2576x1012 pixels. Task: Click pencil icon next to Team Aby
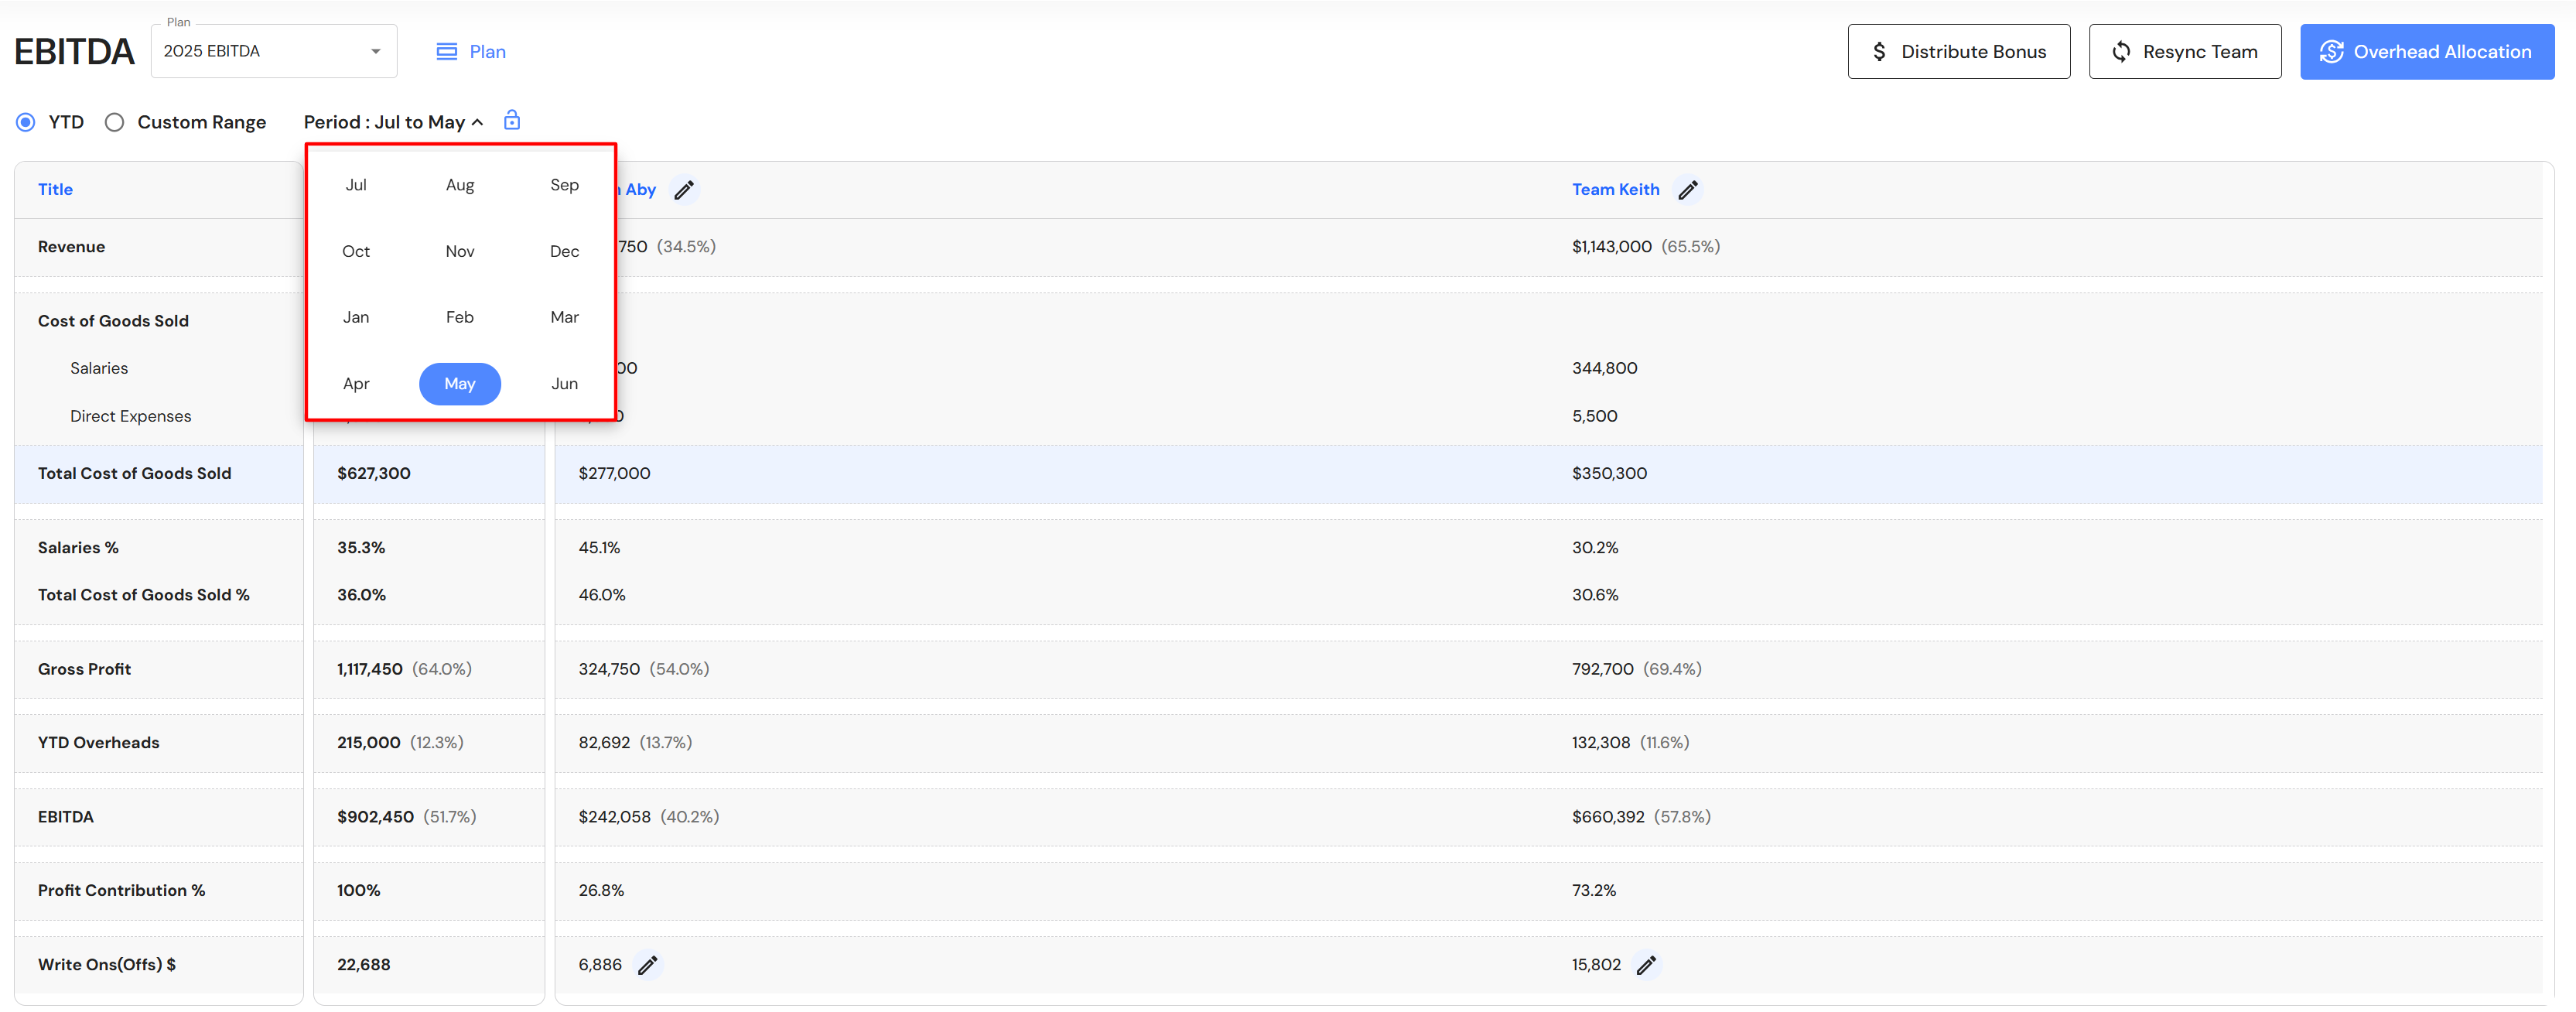click(684, 190)
